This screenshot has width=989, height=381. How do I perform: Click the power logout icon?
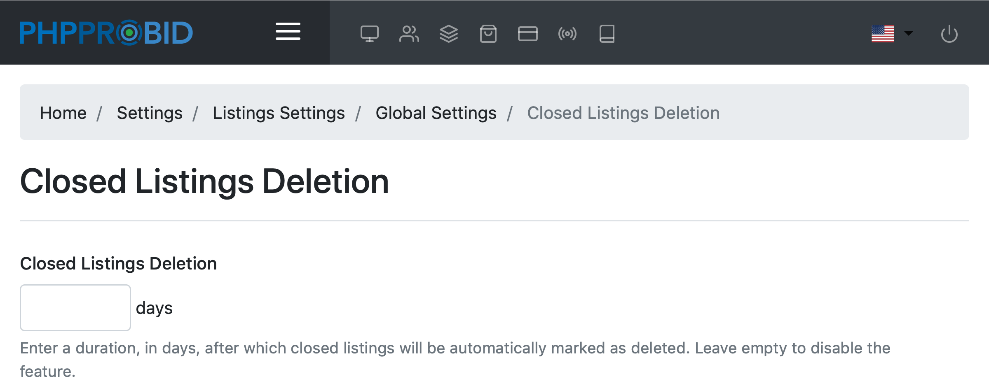949,34
